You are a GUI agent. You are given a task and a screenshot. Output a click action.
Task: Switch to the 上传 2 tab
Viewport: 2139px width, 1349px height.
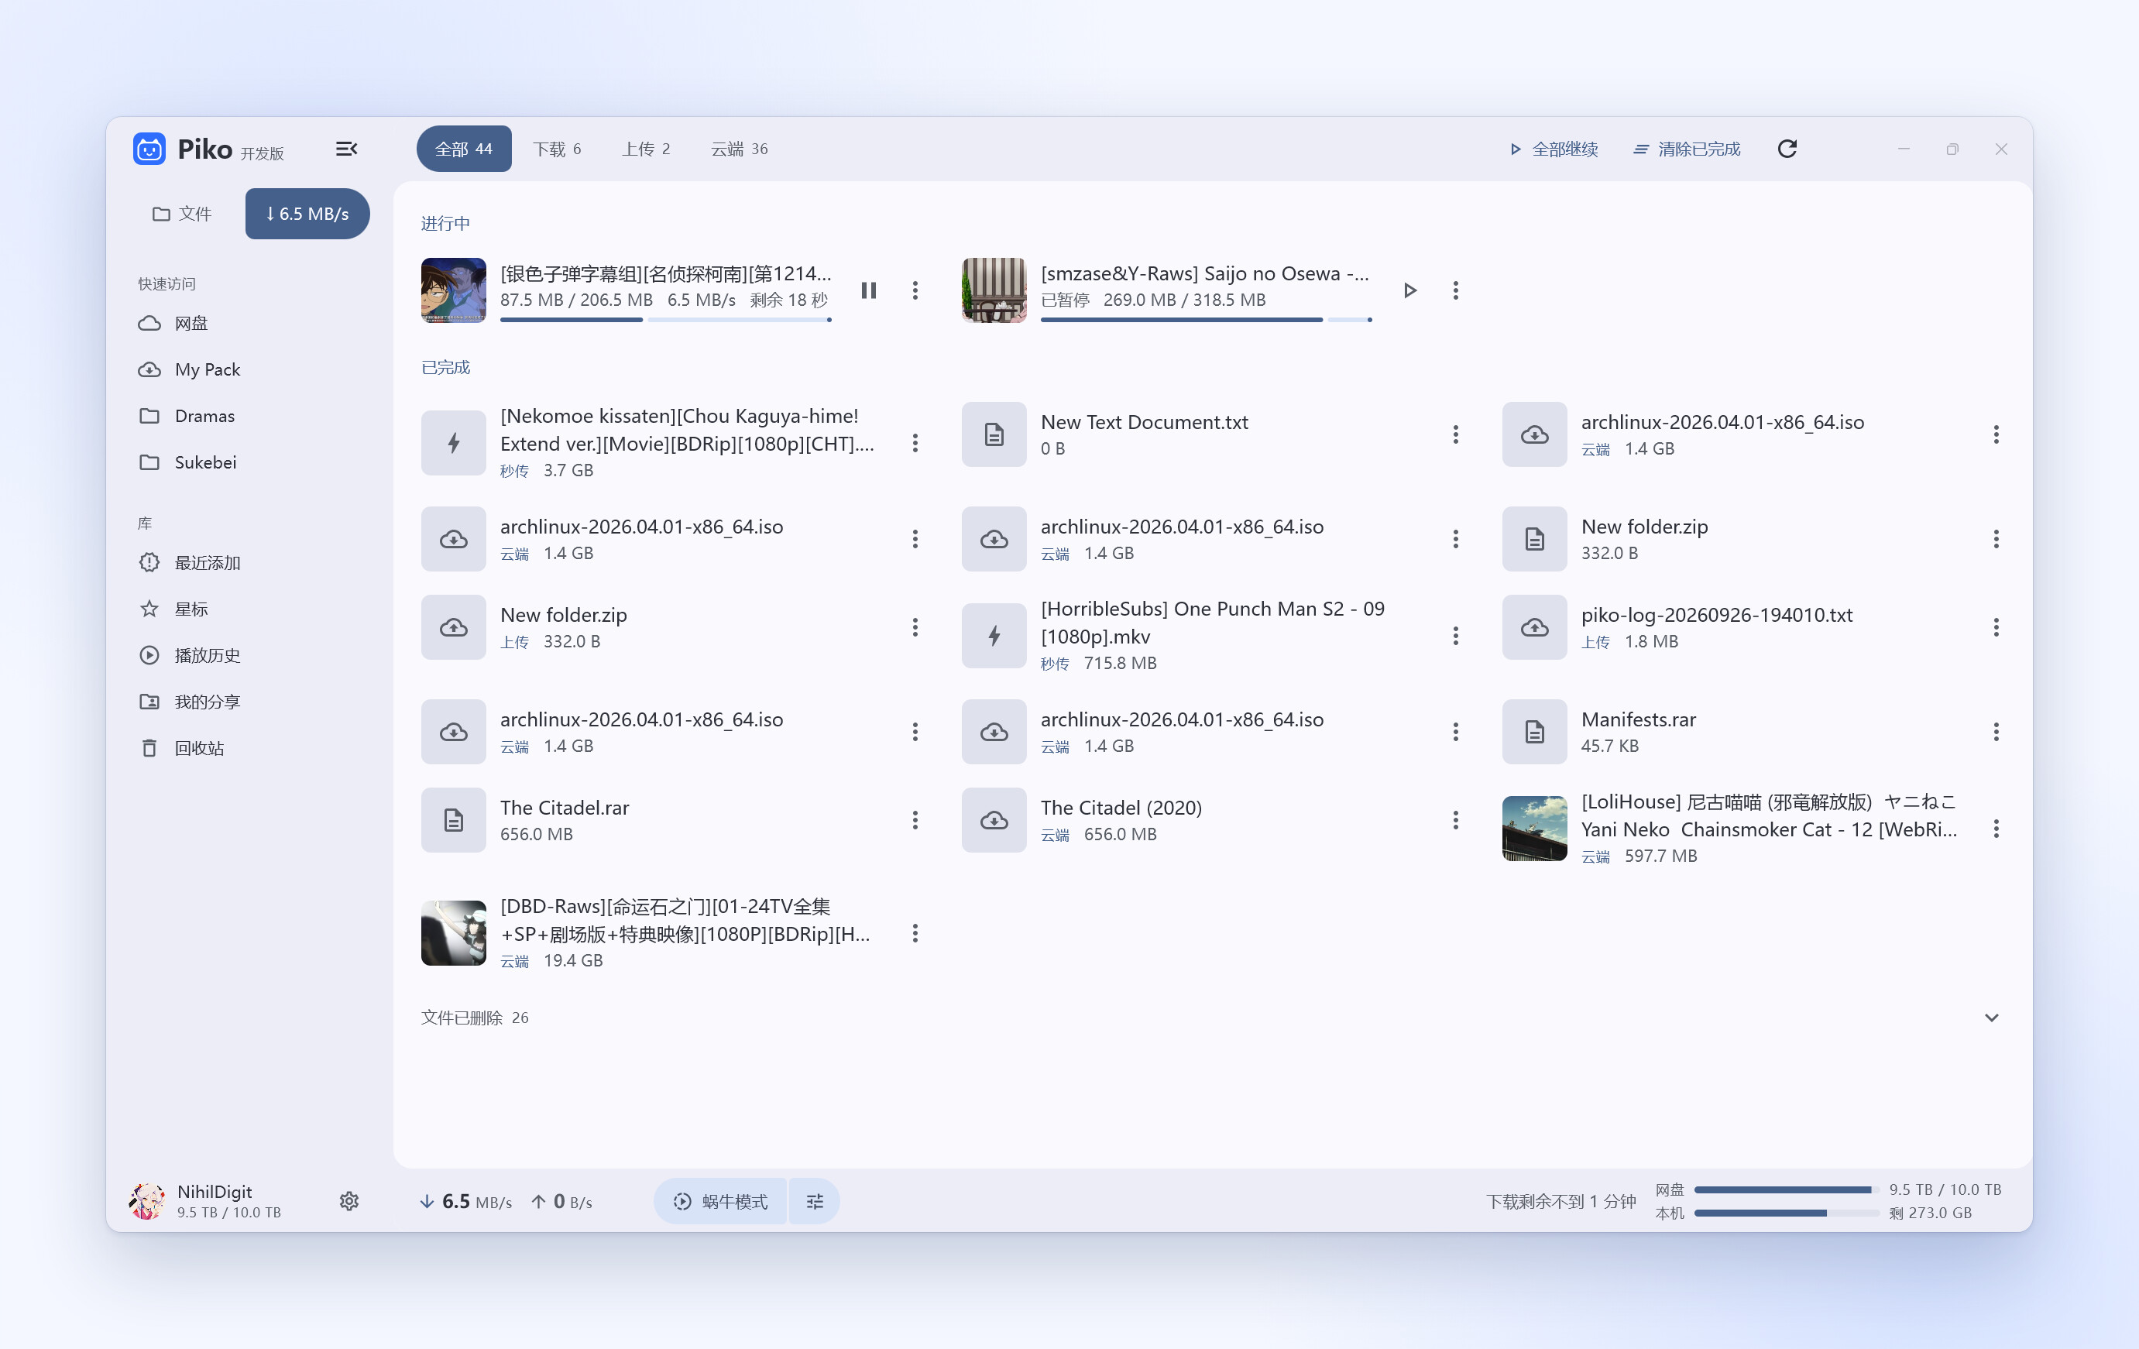coord(646,149)
